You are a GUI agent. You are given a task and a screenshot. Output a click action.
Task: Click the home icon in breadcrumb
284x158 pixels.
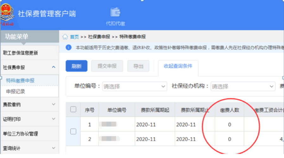click(x=65, y=37)
